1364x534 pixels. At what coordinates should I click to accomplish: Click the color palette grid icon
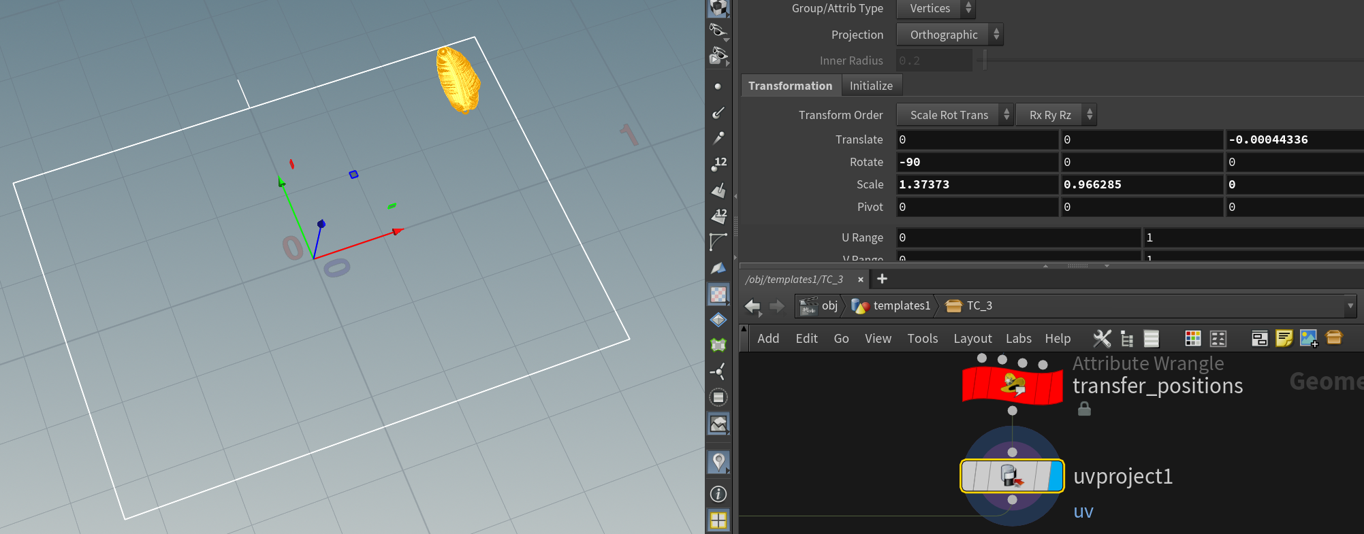pyautogui.click(x=1192, y=338)
